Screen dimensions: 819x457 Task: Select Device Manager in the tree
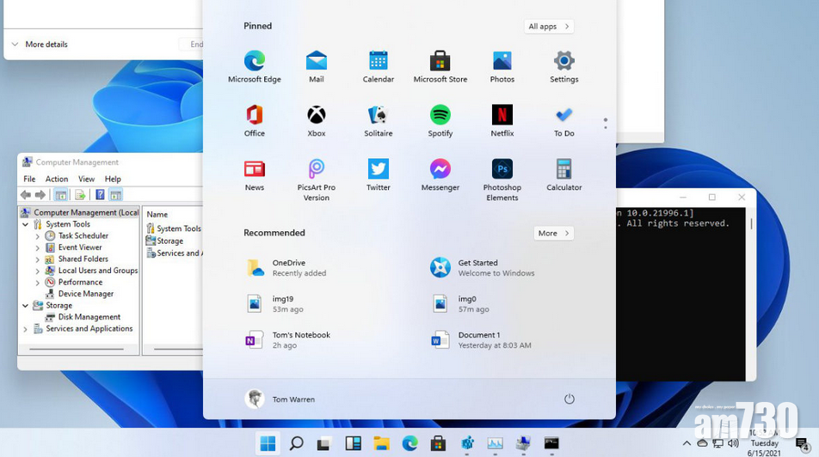pyautogui.click(x=79, y=294)
